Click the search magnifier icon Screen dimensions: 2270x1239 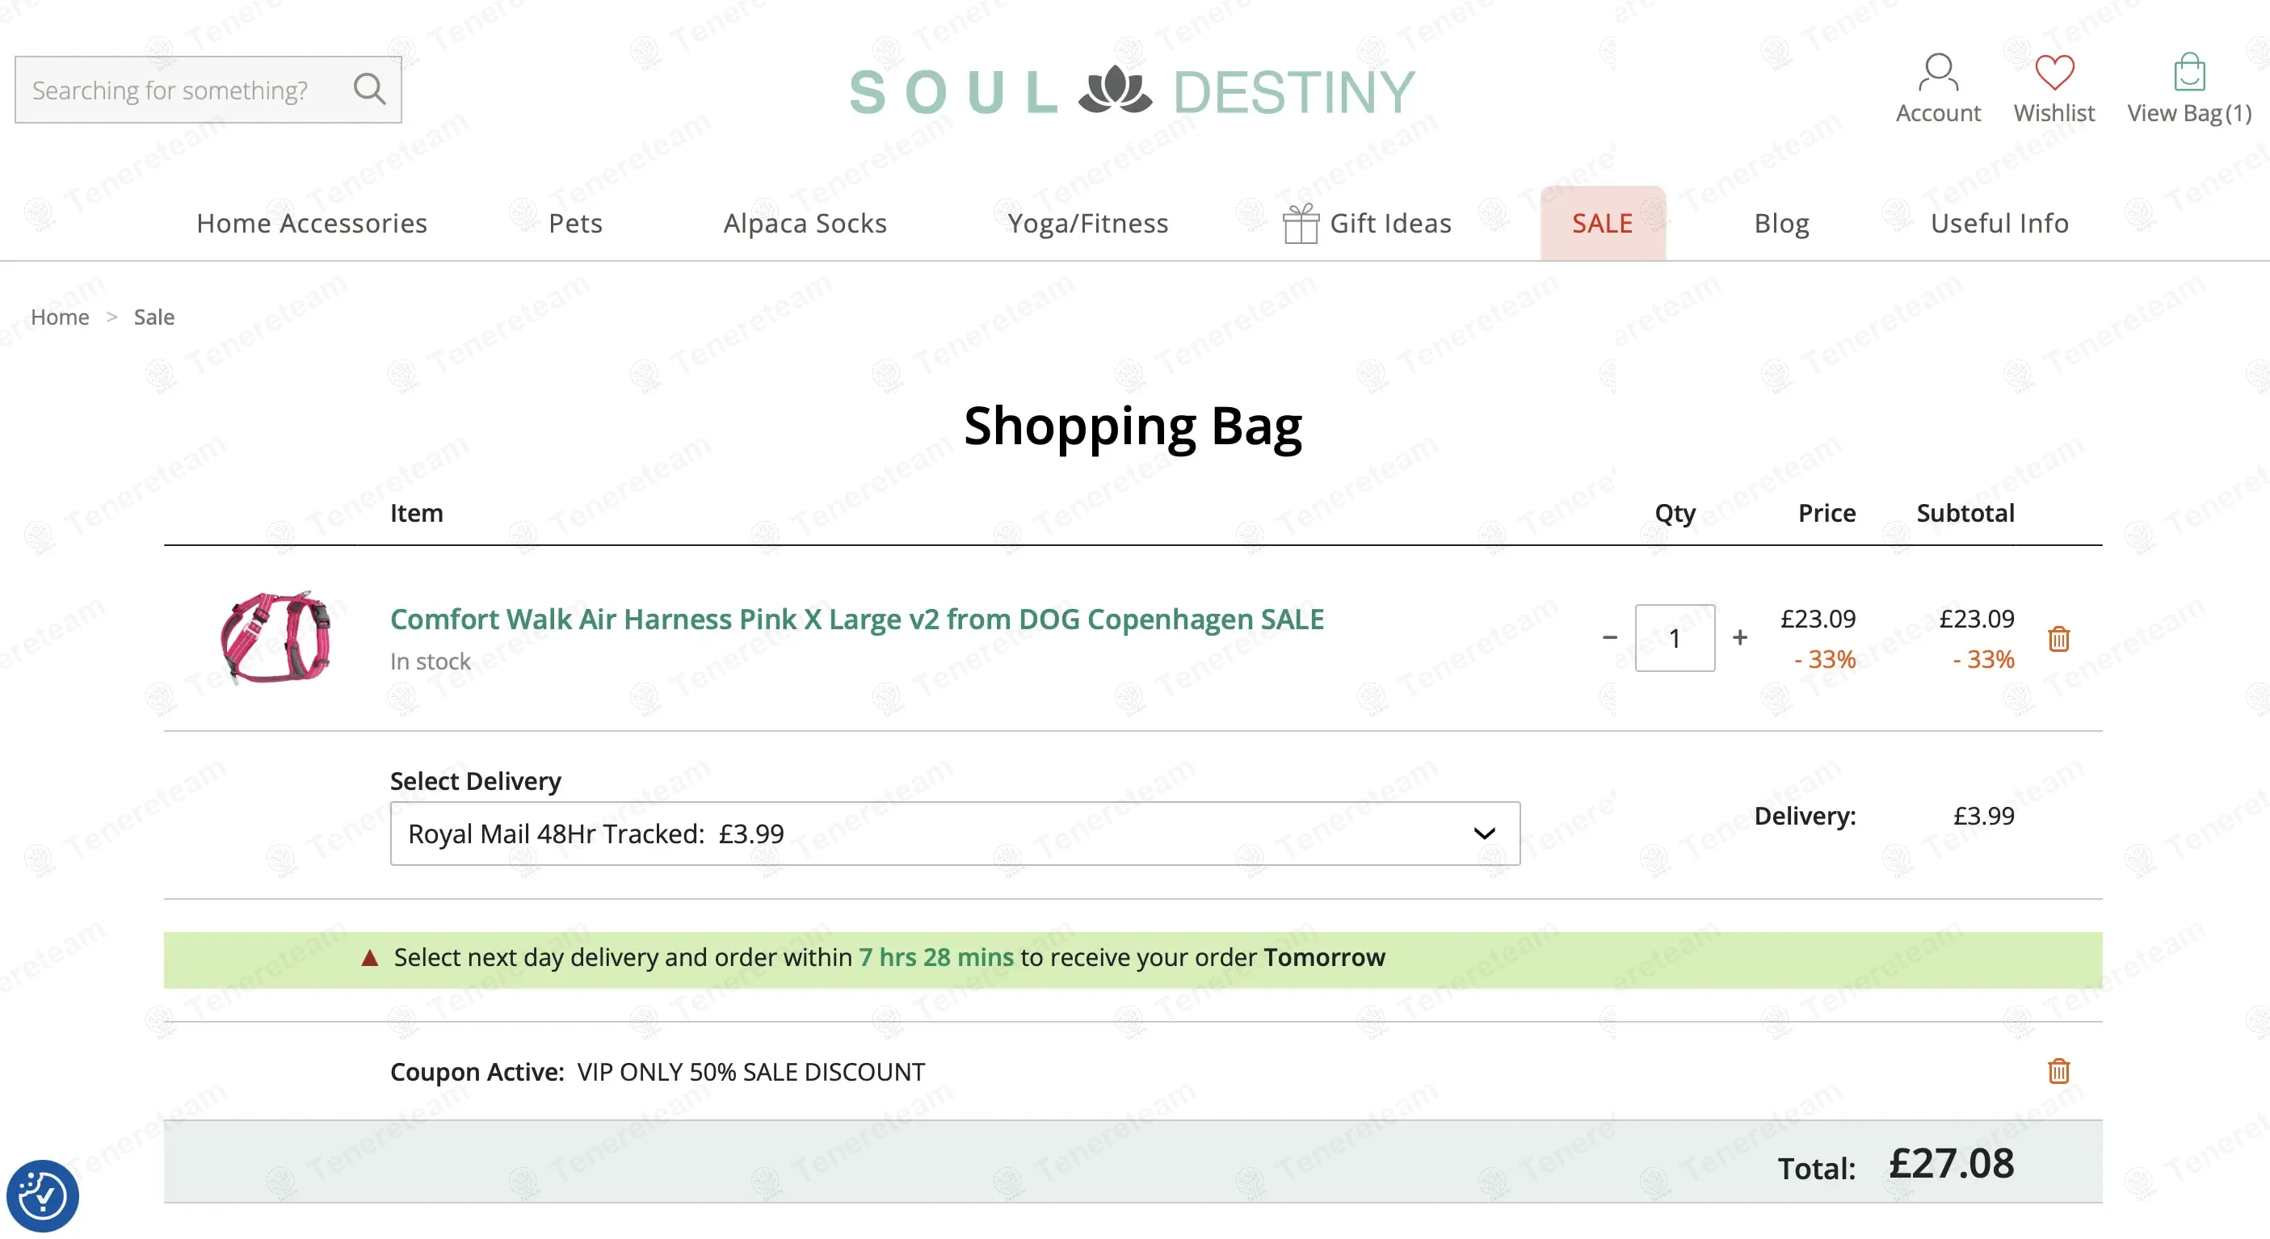click(369, 89)
